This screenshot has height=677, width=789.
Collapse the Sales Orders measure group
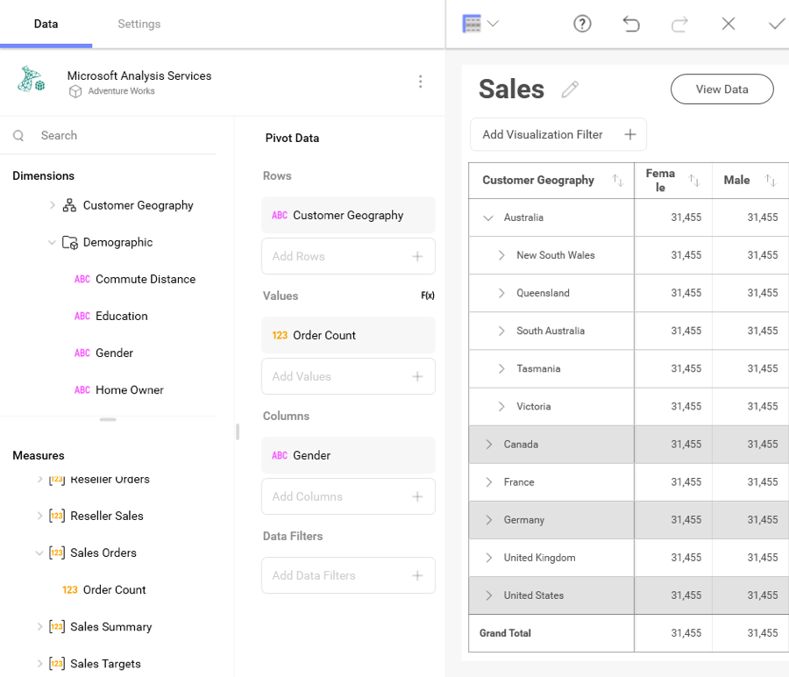coord(39,553)
